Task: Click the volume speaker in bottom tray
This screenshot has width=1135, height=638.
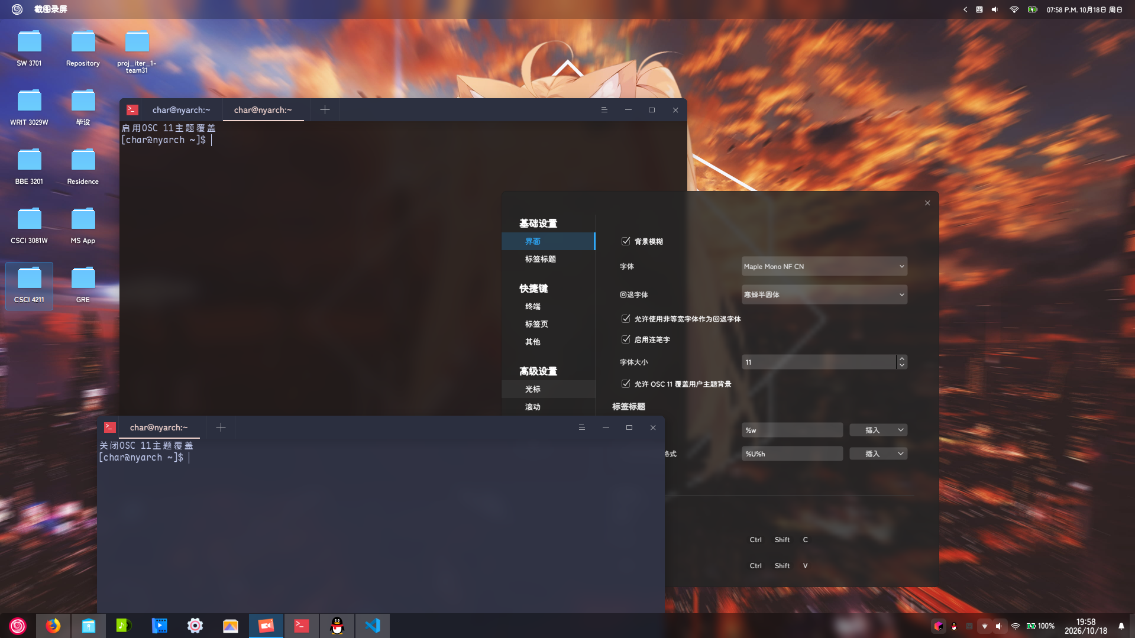Action: pyautogui.click(x=999, y=626)
